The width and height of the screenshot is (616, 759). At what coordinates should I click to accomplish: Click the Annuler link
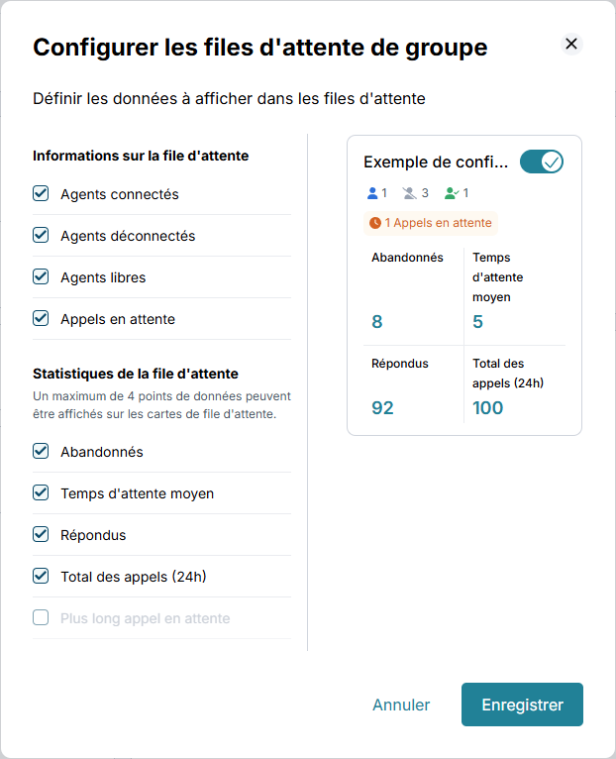pos(401,705)
